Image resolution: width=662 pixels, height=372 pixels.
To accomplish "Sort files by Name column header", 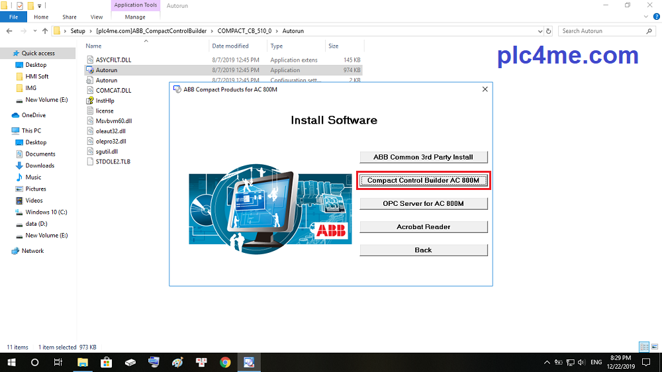I will pyautogui.click(x=93, y=46).
